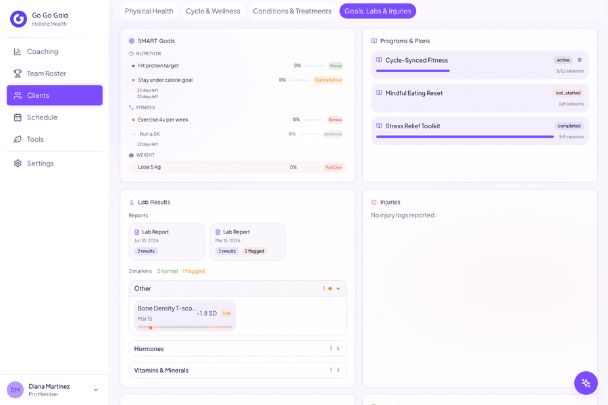
Task: Open Diana Martinez account dropdown
Action: click(96, 390)
